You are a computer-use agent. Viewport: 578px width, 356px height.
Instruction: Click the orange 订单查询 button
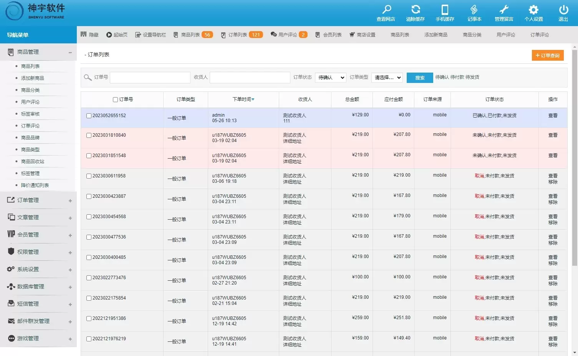pyautogui.click(x=548, y=56)
